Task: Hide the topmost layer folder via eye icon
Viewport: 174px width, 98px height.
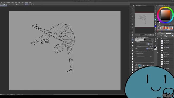Action: 157,39
